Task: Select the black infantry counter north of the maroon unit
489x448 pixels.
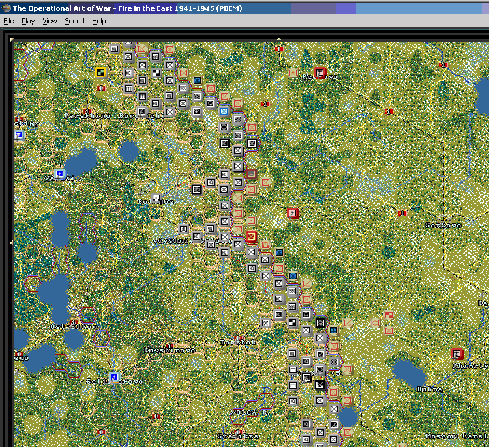Action: pos(252,143)
